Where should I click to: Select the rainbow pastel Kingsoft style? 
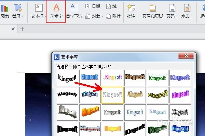[112, 78]
